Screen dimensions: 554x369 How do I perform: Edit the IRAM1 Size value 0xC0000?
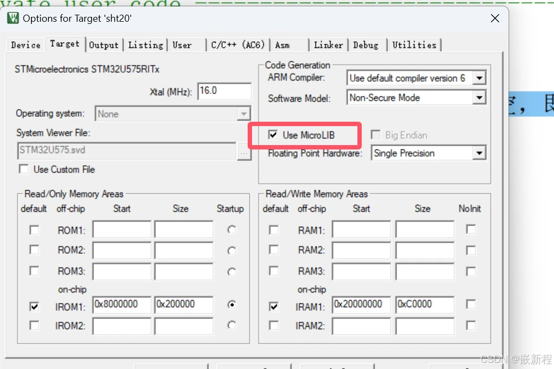pyautogui.click(x=425, y=305)
